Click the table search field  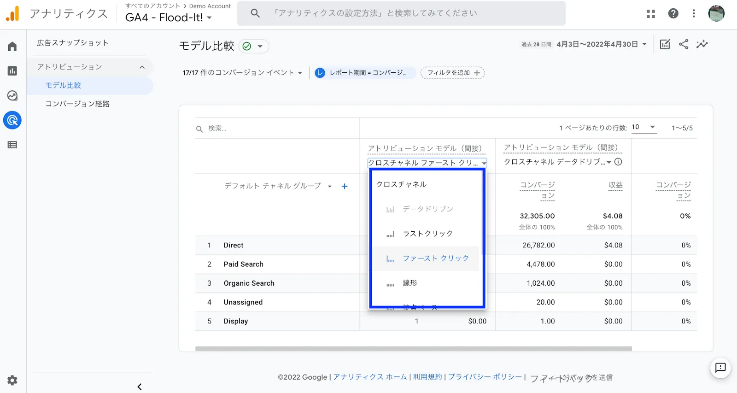tap(277, 128)
